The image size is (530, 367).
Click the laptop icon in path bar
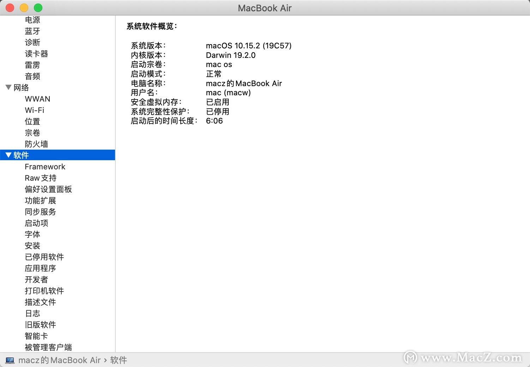pyautogui.click(x=10, y=360)
